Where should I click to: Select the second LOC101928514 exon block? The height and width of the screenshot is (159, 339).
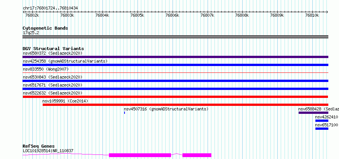coord(197,155)
